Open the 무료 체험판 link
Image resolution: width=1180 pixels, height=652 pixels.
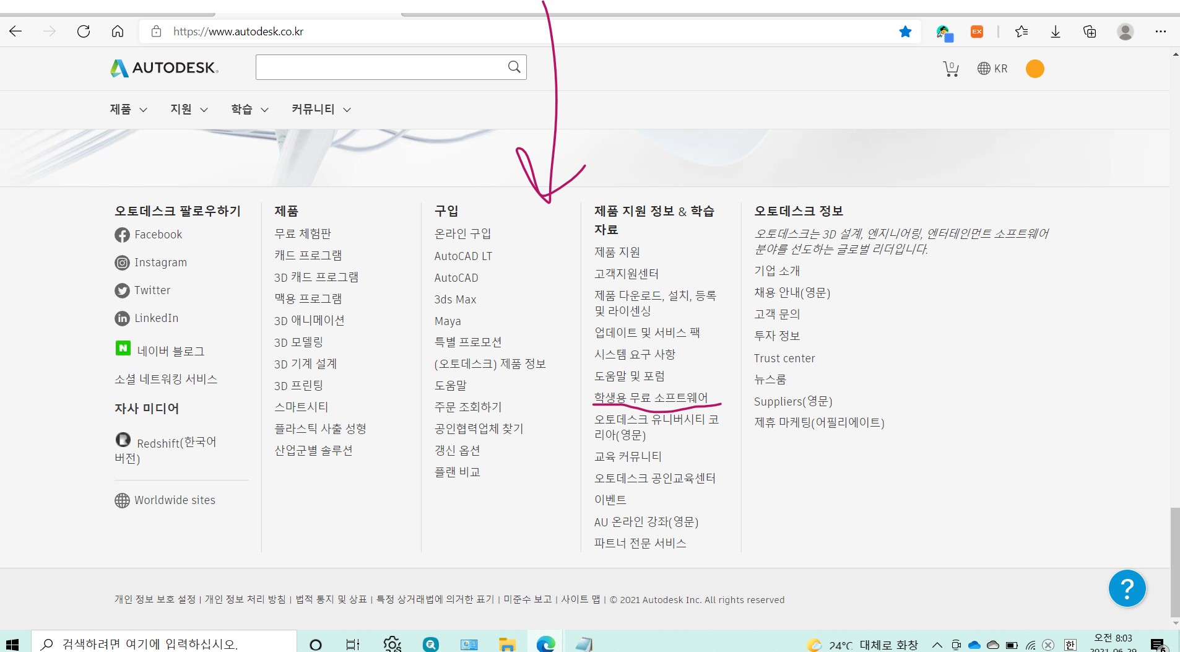(x=303, y=234)
